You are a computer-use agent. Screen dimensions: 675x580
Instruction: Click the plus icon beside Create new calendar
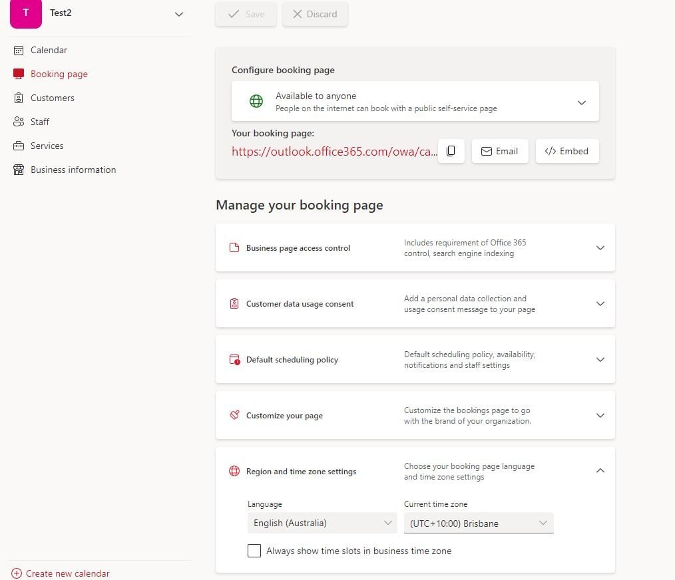(17, 573)
